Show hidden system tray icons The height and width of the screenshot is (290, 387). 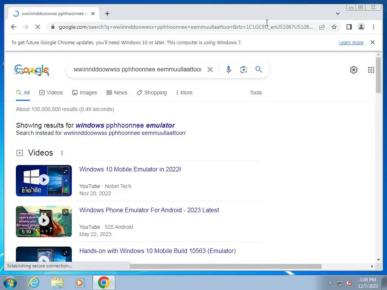[x=330, y=283]
